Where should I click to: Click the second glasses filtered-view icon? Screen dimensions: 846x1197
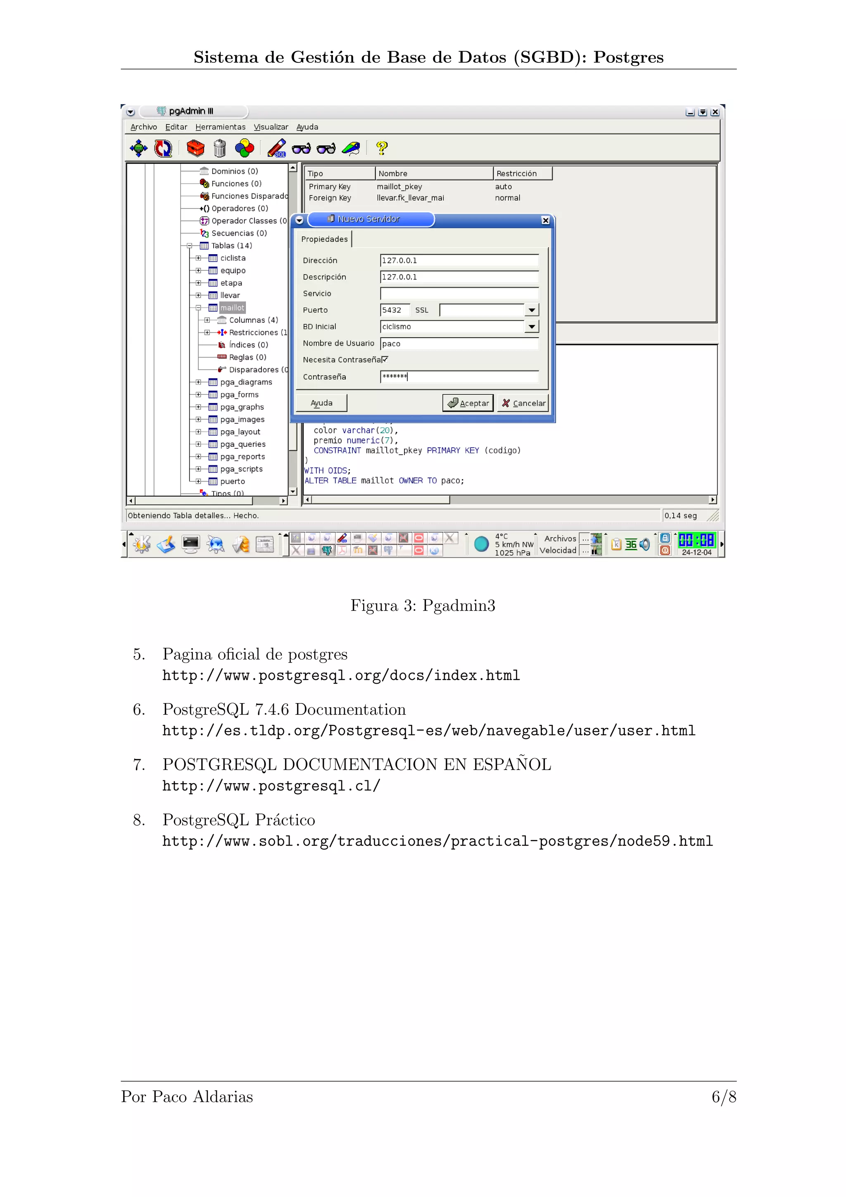pos(326,148)
